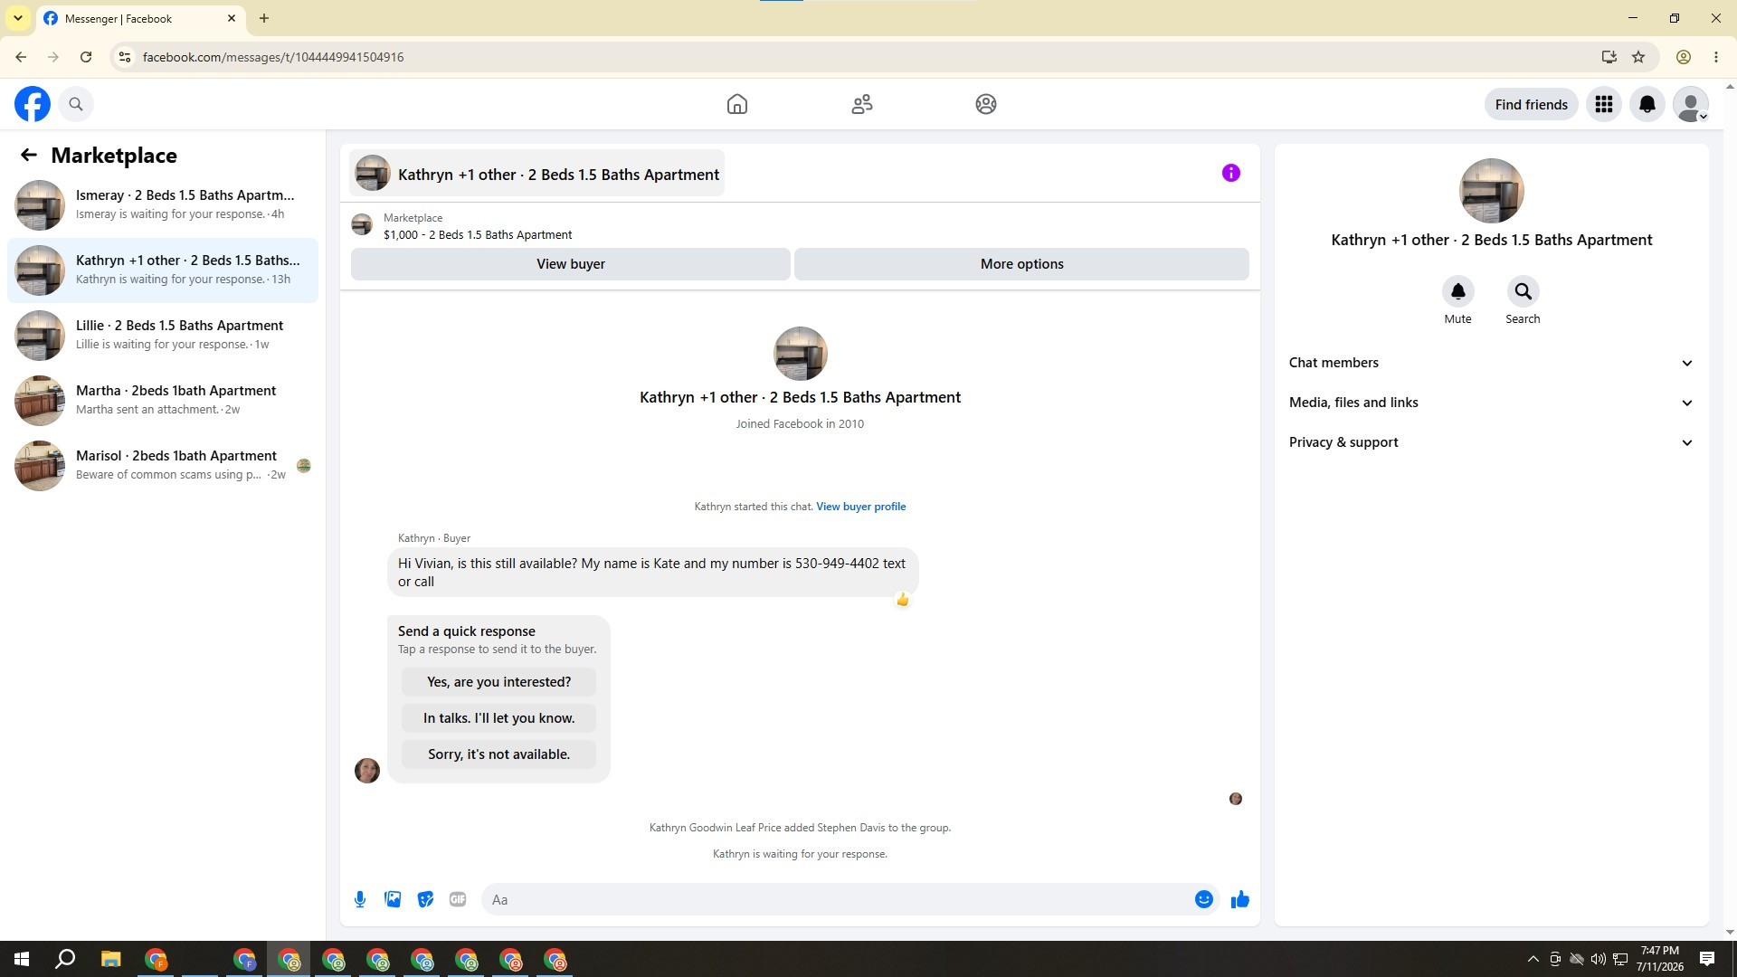Click the install app icon in address bar
Image resolution: width=1737 pixels, height=977 pixels.
[1609, 57]
